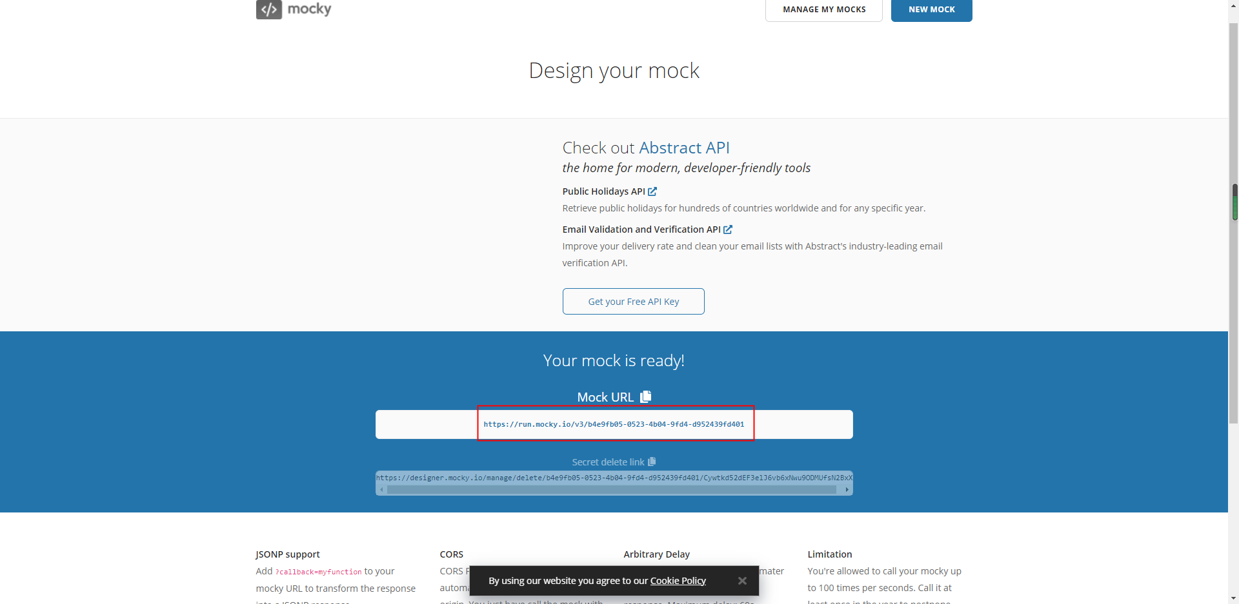Open Email Validation and Verification API link
The height and width of the screenshot is (604, 1239).
pos(641,229)
